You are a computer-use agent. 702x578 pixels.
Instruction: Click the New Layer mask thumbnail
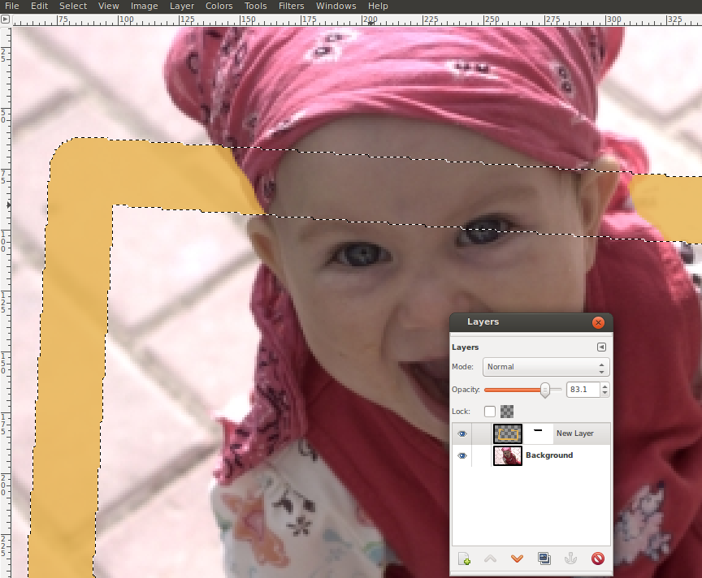click(x=538, y=433)
